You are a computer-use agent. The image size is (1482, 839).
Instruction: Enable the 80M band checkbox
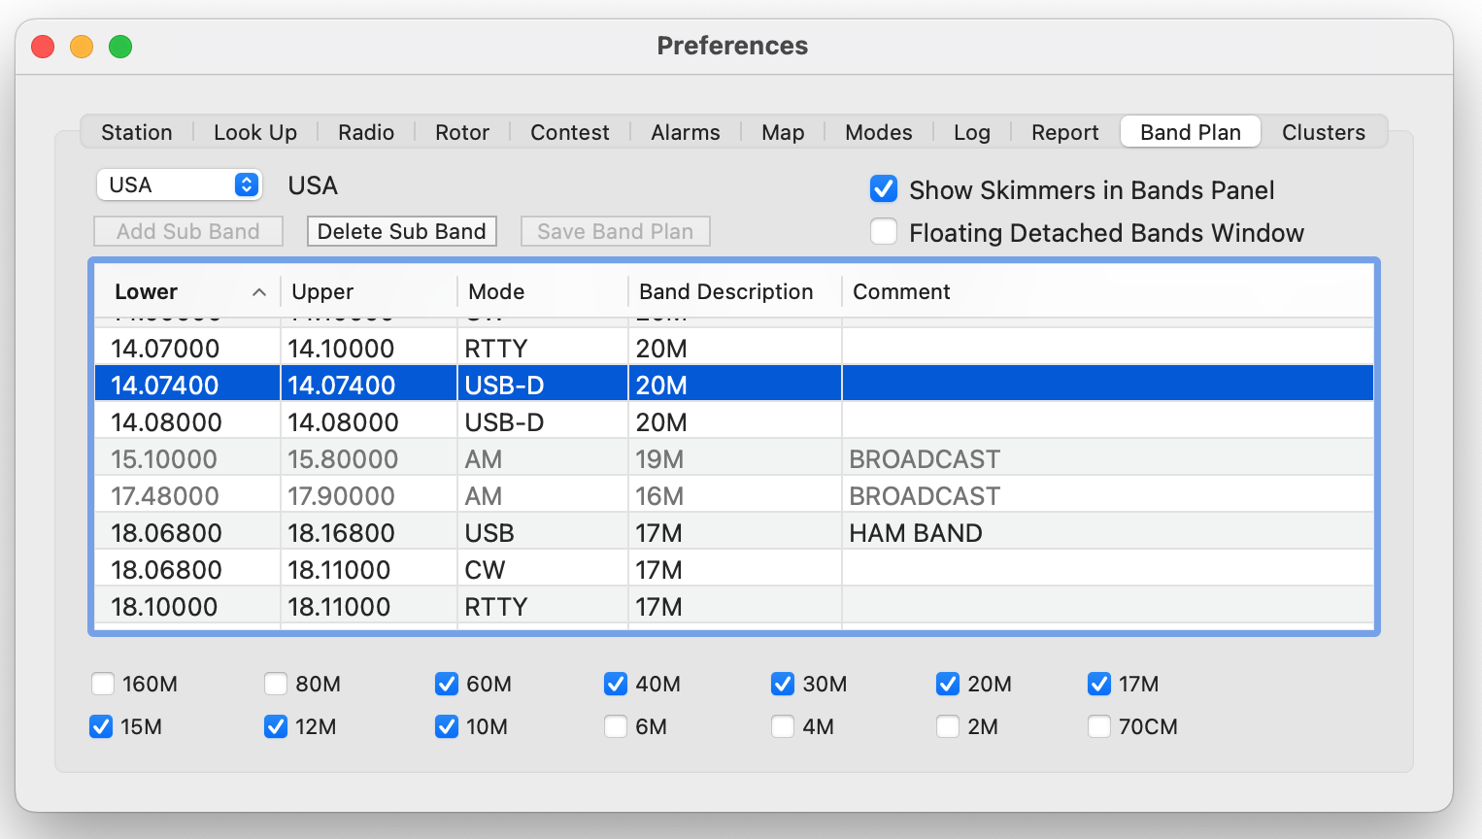pyautogui.click(x=275, y=684)
